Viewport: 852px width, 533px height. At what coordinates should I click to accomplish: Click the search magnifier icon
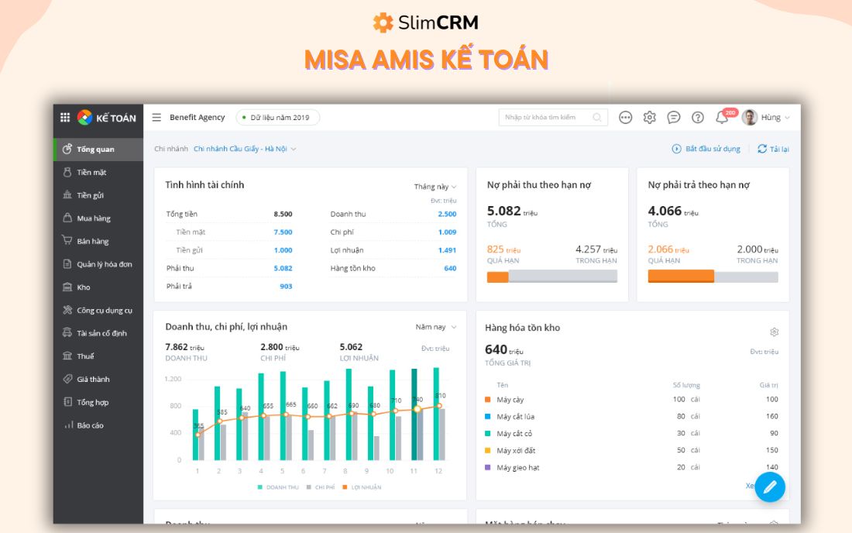click(597, 117)
